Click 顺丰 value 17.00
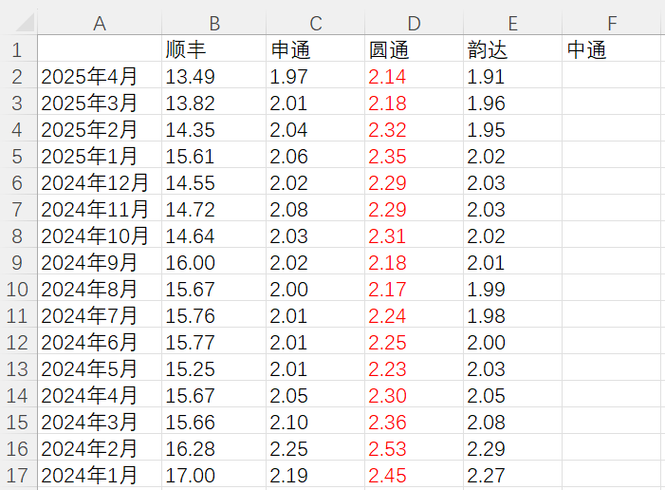This screenshot has height=490, width=665. tap(214, 475)
